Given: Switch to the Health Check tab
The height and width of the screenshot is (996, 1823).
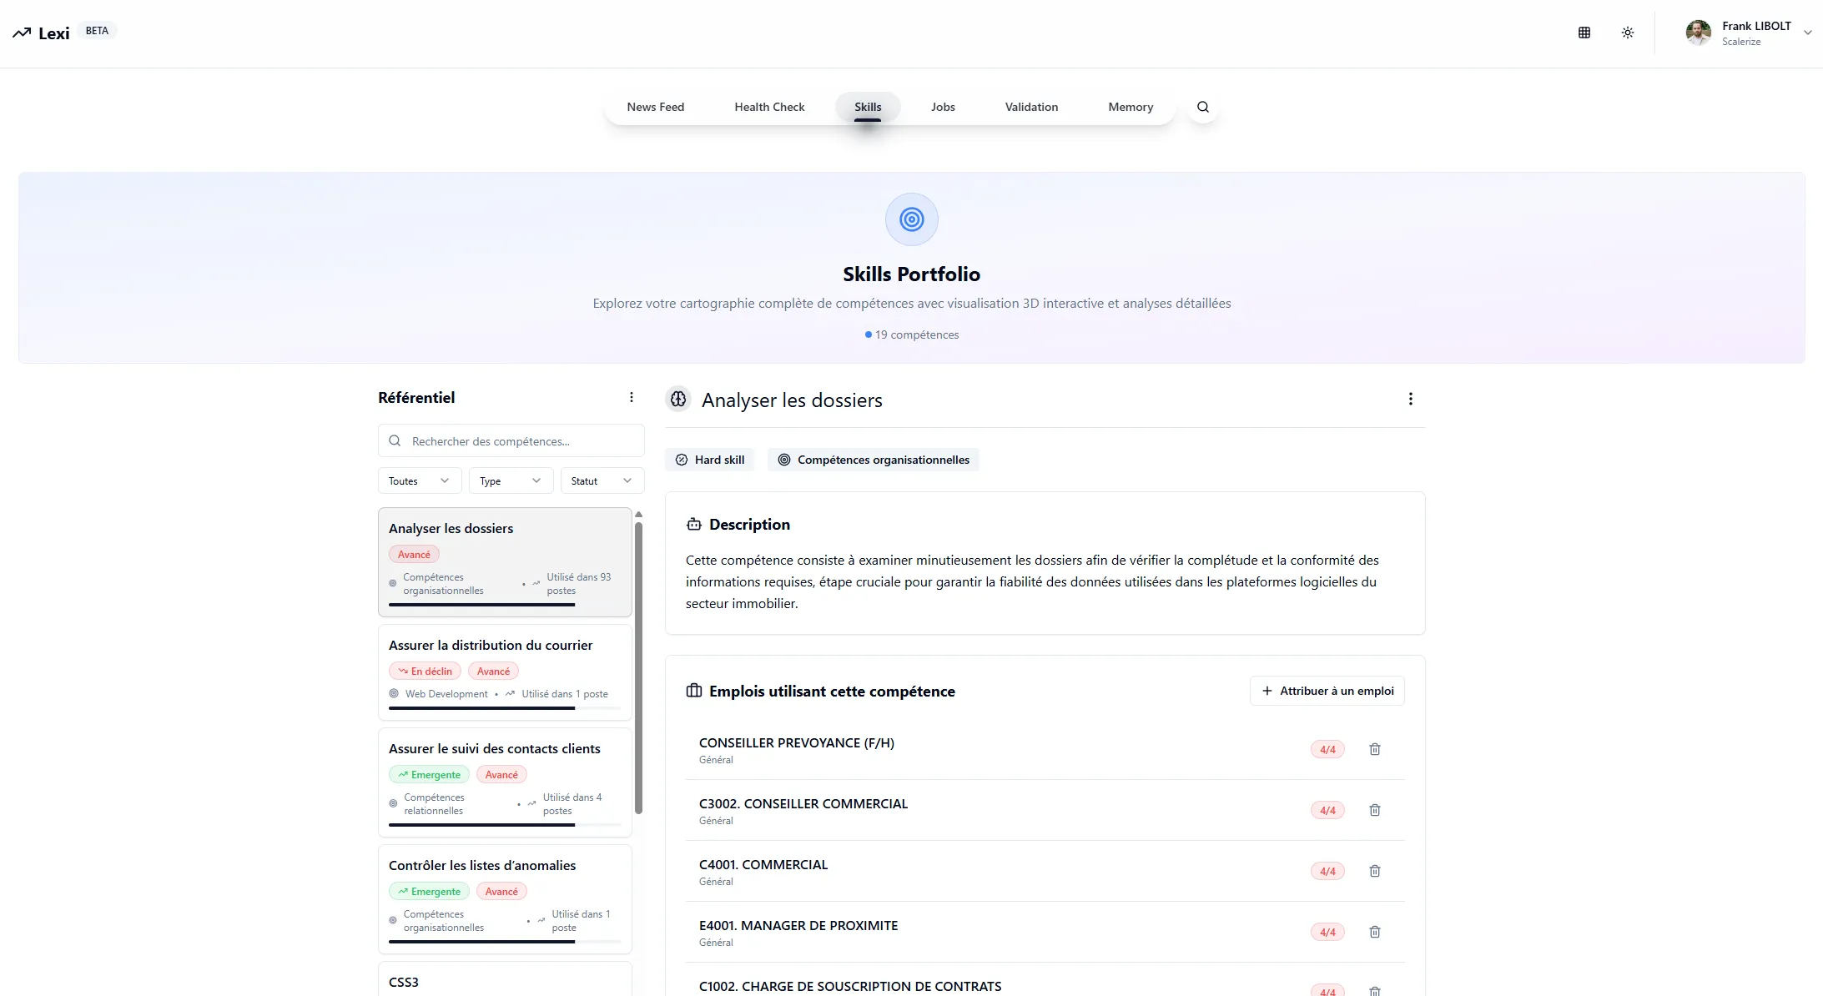Looking at the screenshot, I should tap(769, 107).
